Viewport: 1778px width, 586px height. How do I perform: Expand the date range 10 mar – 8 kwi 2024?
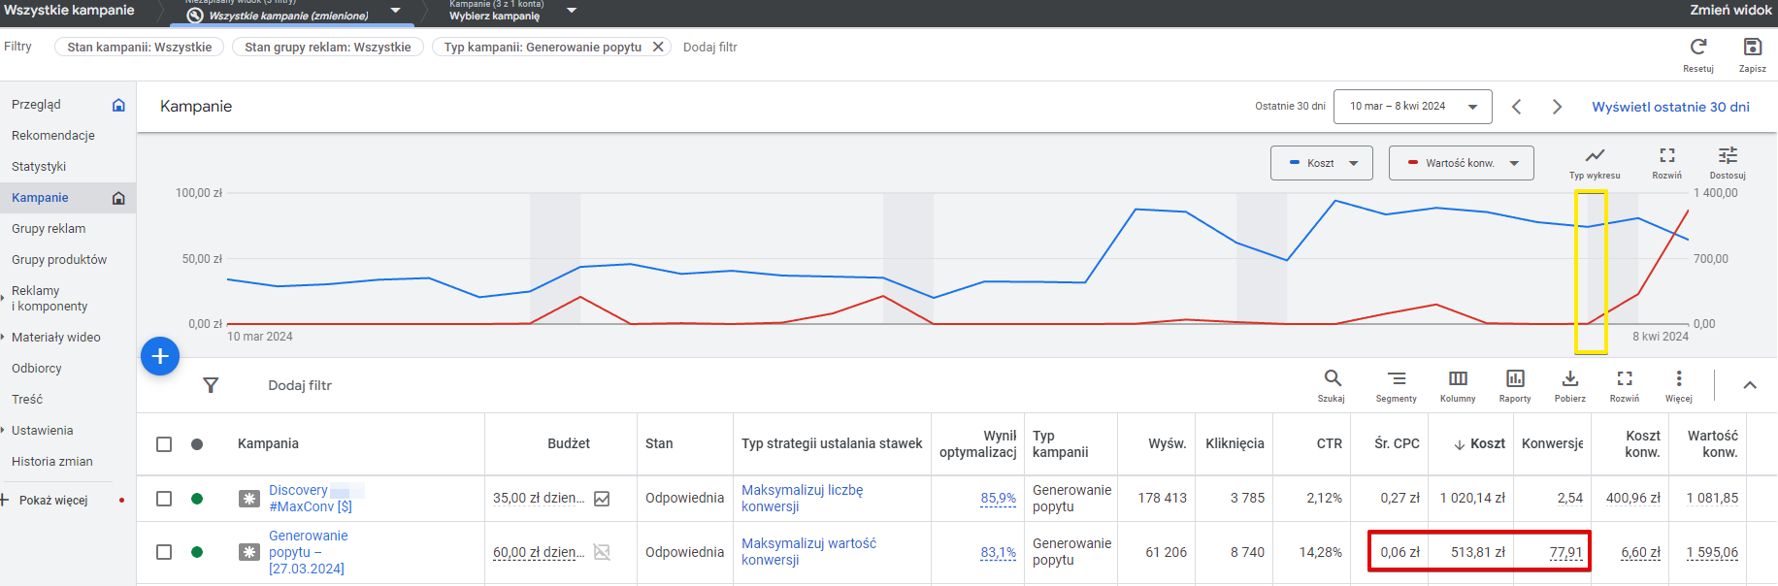(1412, 107)
